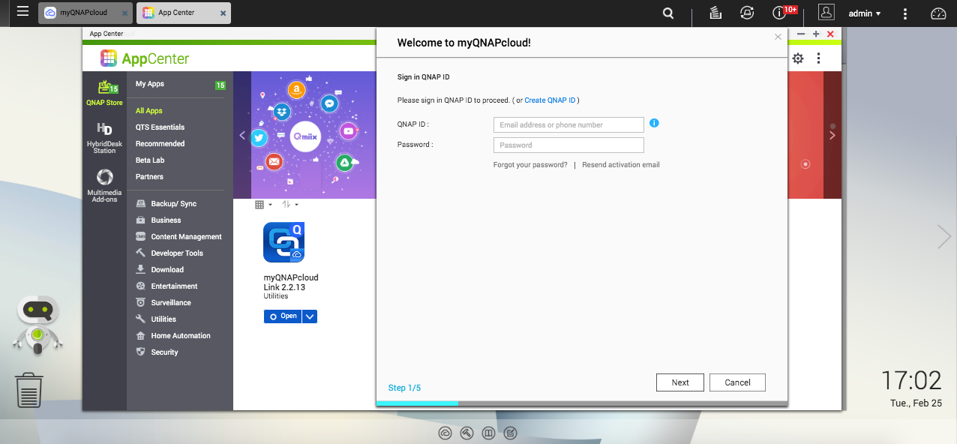The width and height of the screenshot is (957, 444).
Task: Click the myQNAPcloud Link app icon
Action: point(284,241)
